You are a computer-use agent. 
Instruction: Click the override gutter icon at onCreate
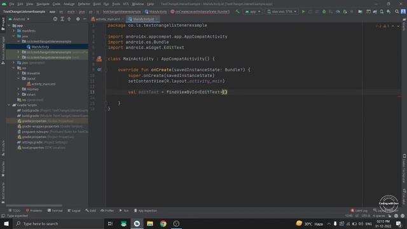tap(99, 69)
